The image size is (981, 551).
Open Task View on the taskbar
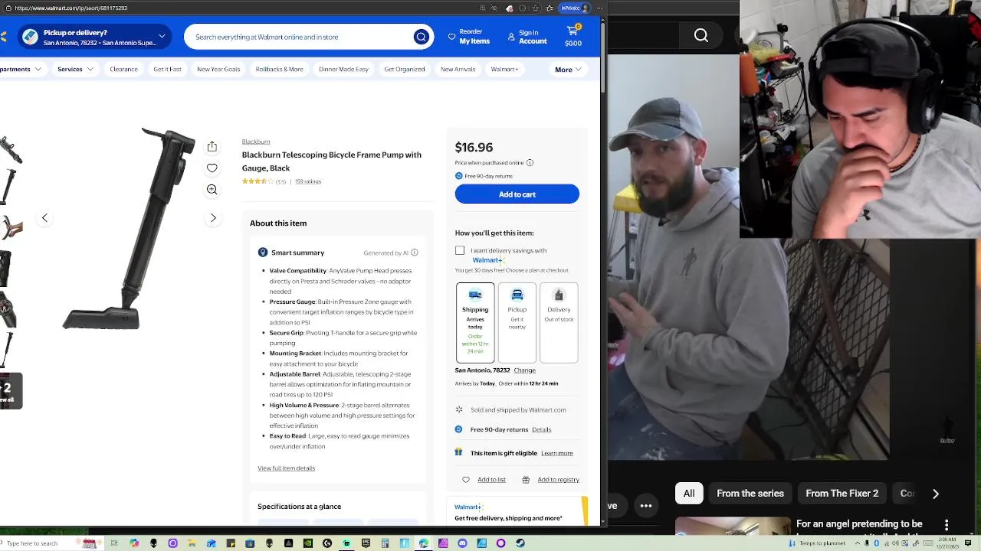[114, 543]
